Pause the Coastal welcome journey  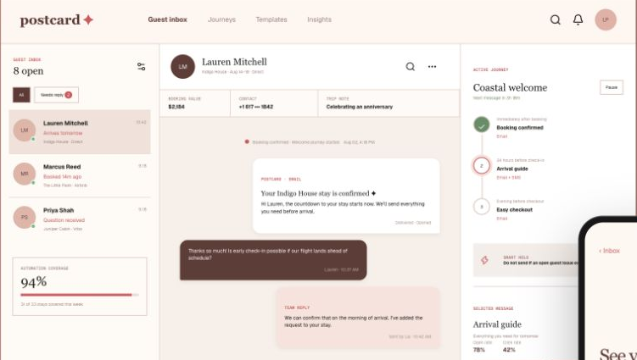pyautogui.click(x=611, y=87)
